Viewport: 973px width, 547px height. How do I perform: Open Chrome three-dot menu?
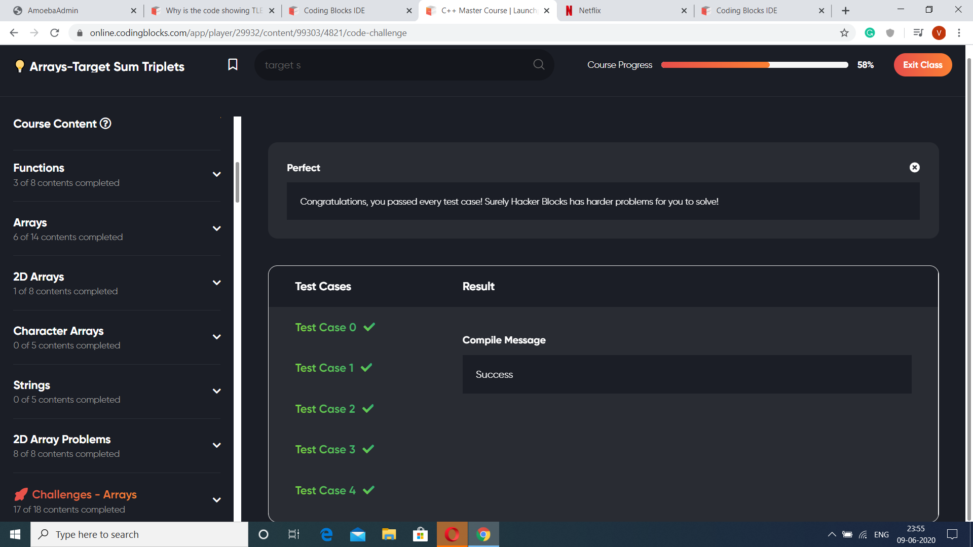click(x=959, y=33)
